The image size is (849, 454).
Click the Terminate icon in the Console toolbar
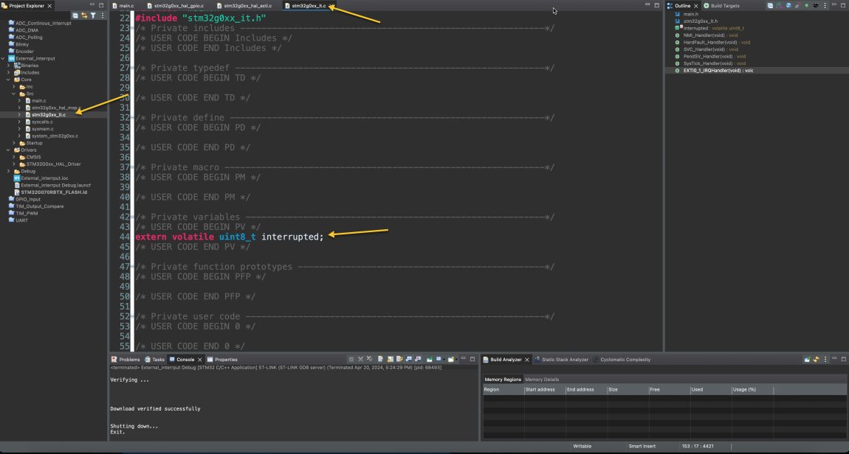351,359
